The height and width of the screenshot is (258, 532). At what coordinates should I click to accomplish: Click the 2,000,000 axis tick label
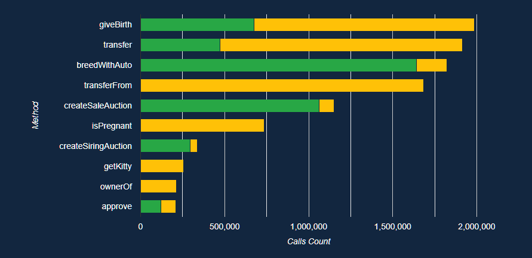[476, 226]
